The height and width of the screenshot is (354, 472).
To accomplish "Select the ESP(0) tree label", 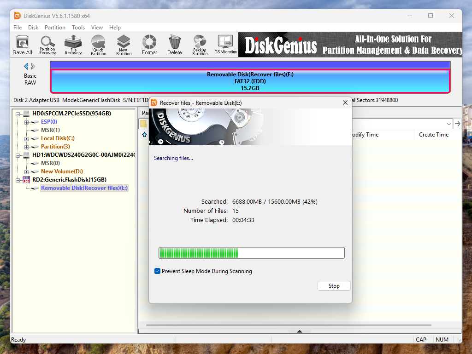I will pos(49,122).
